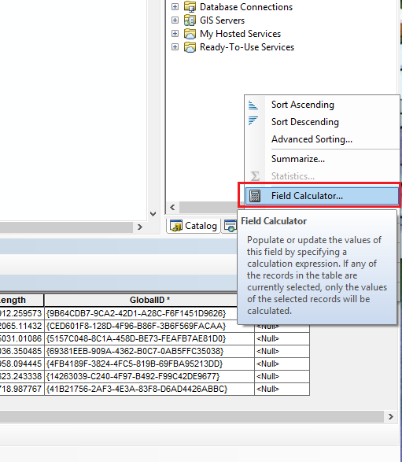Click the Null cell in the 5157C048 row

(x=282, y=338)
